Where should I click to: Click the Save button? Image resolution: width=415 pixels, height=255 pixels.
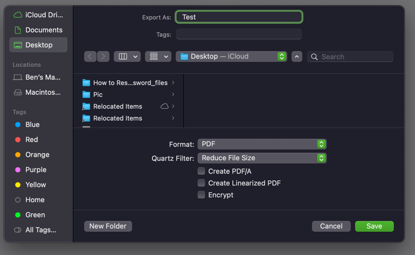click(374, 226)
